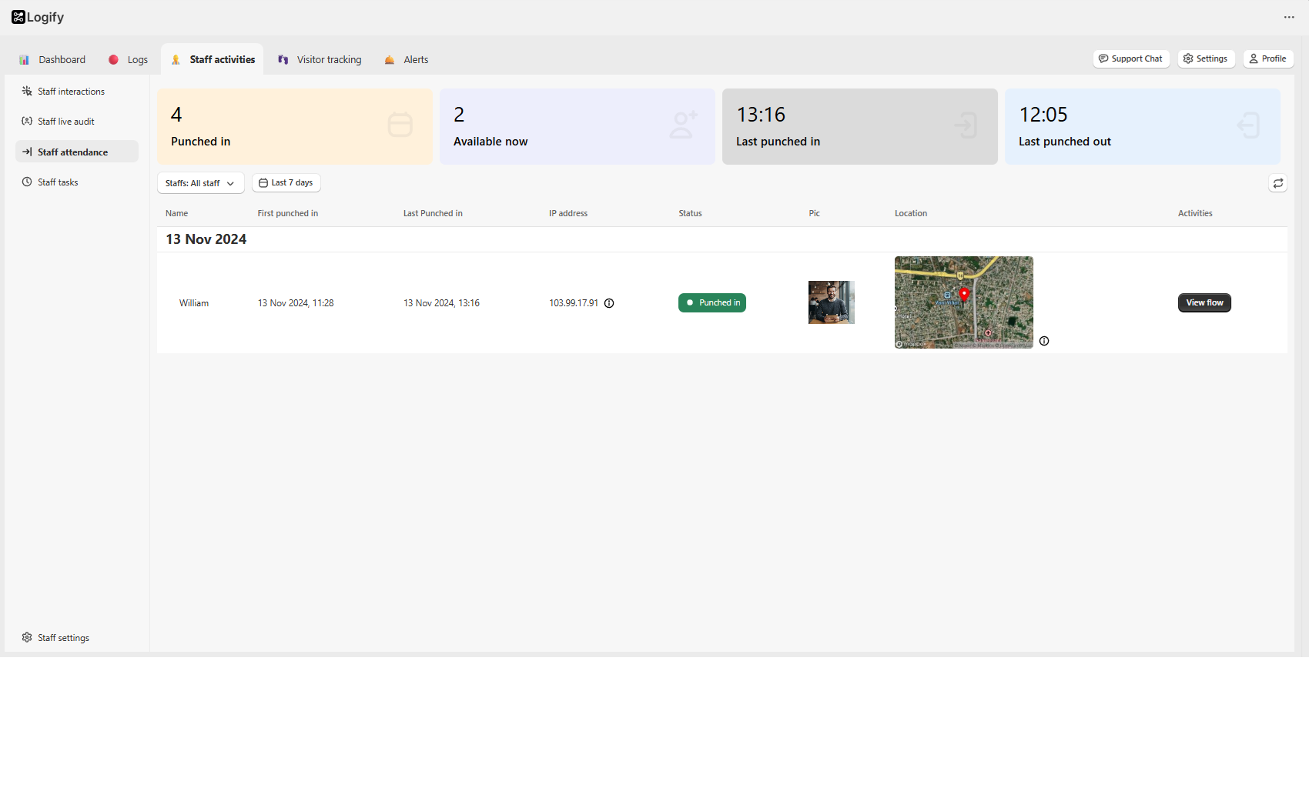Open Staff live audit in sidebar
This screenshot has width=1309, height=788.
coord(77,121)
